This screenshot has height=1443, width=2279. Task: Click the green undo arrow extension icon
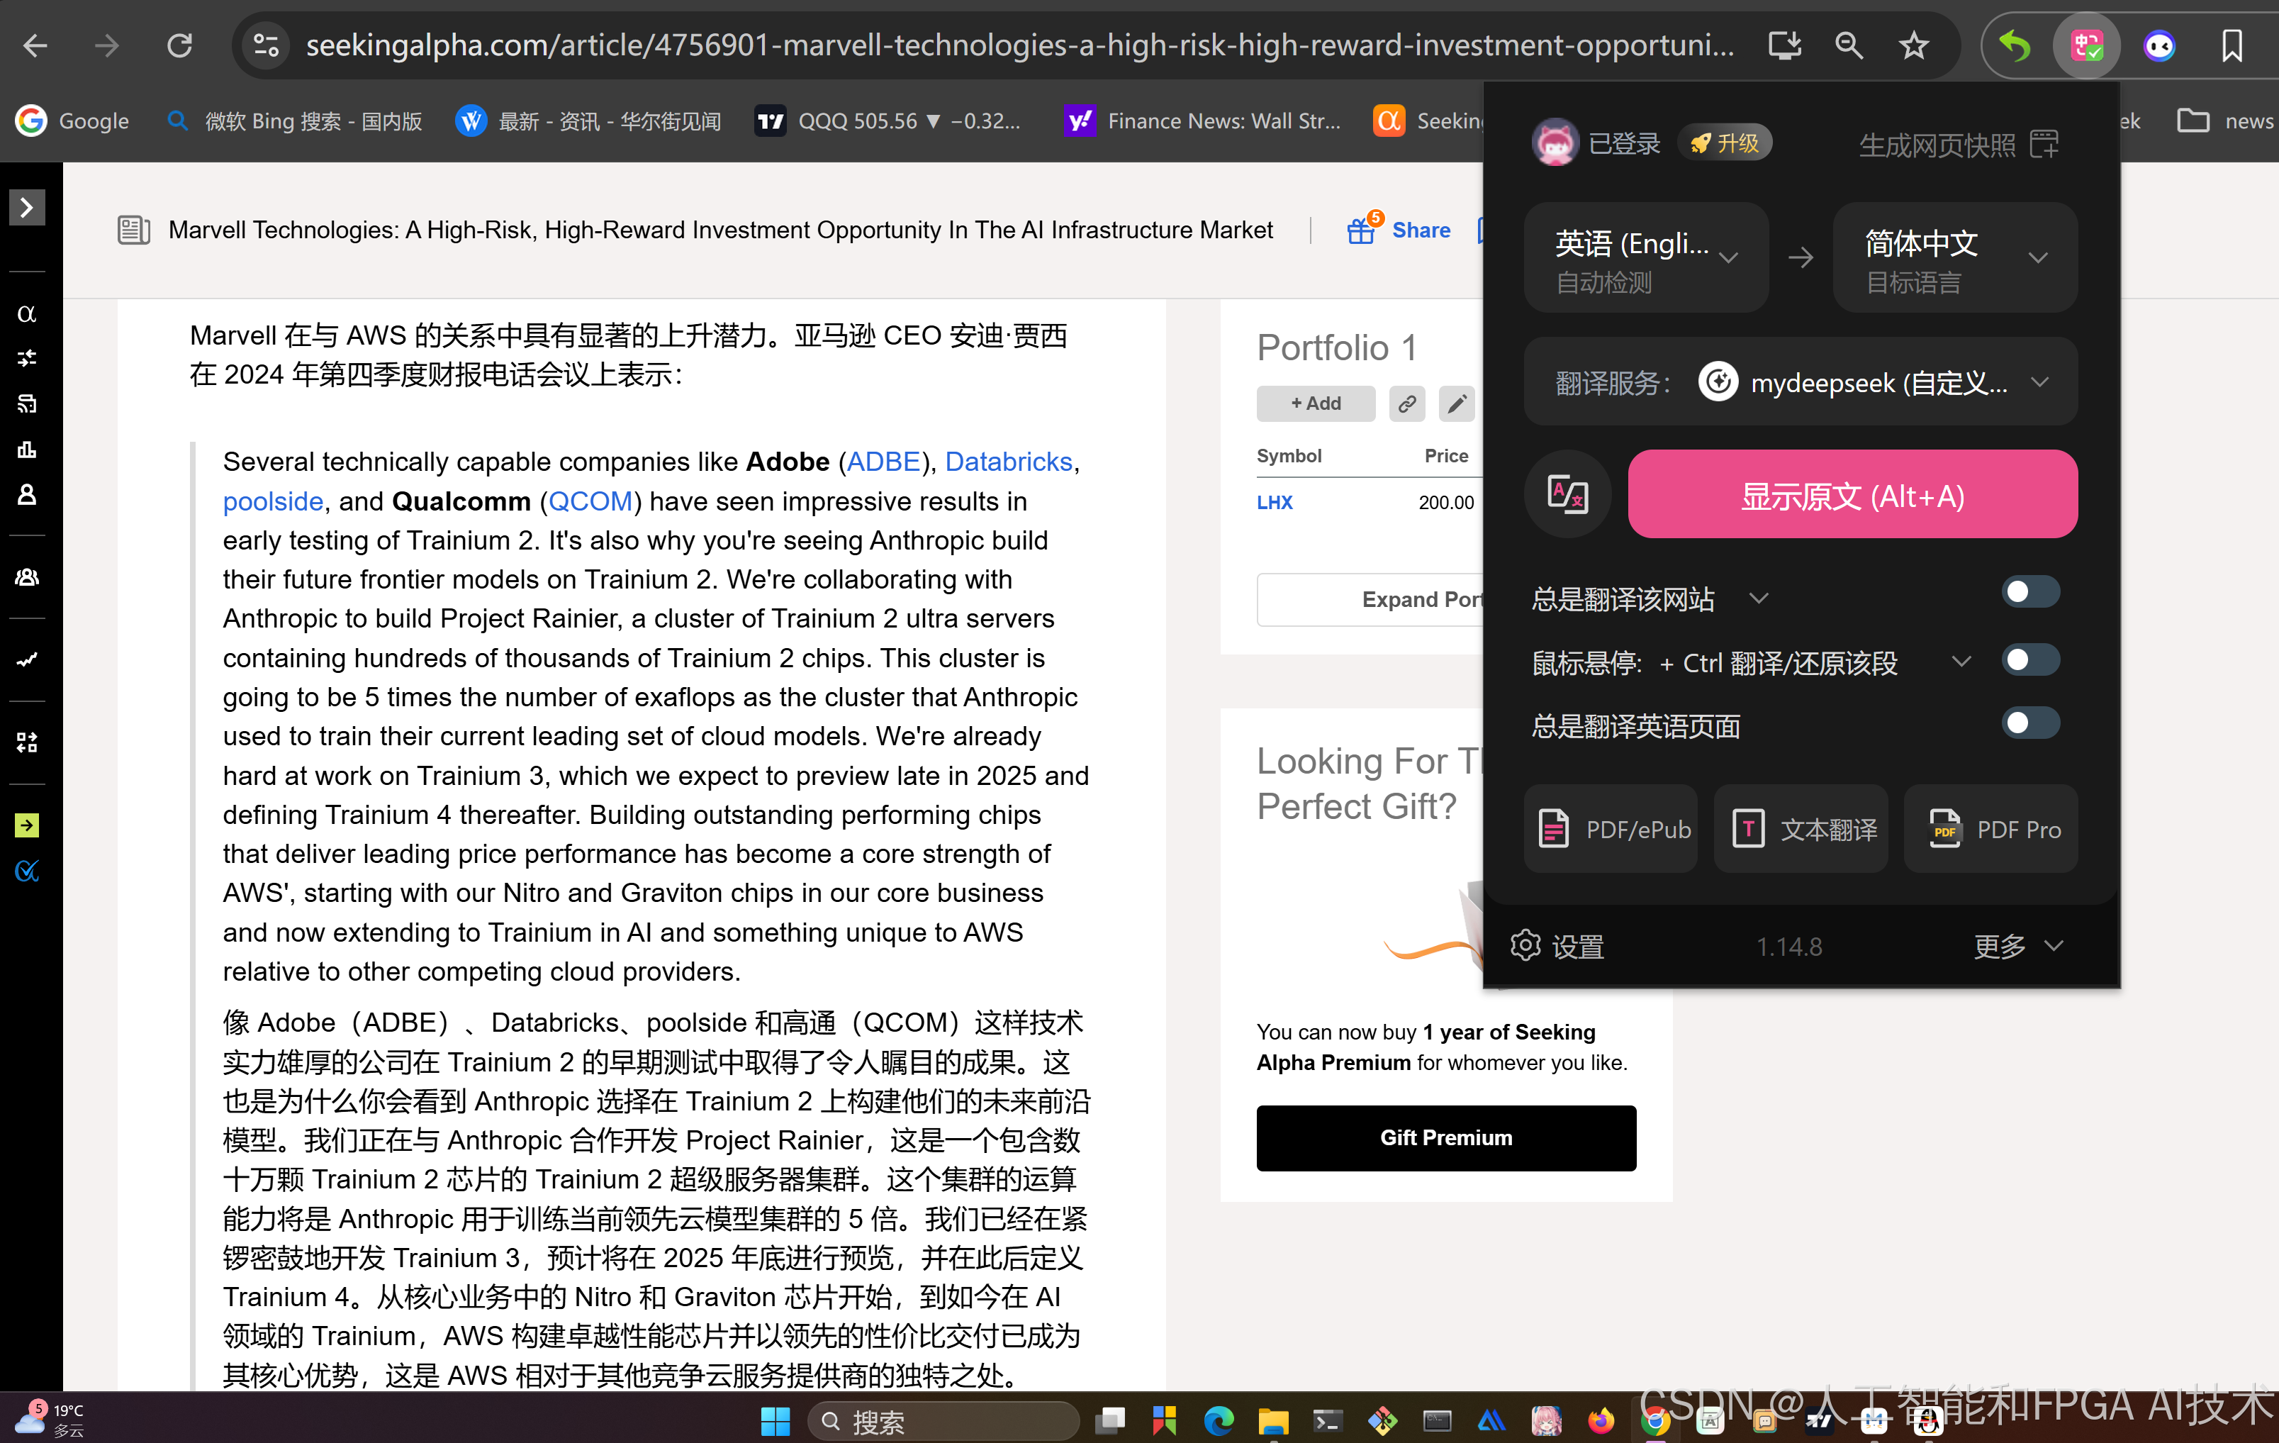2016,45
